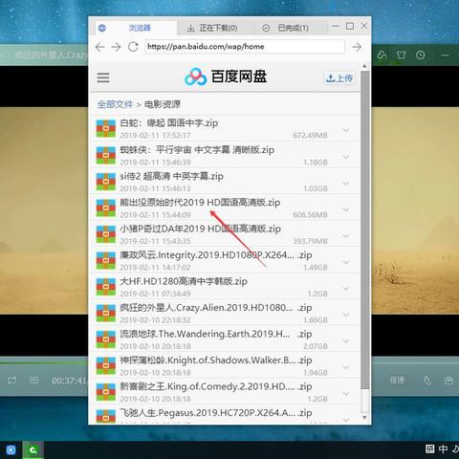Click the zip icon of 大HF.HD1280
This screenshot has width=459, height=459.
[x=106, y=287]
